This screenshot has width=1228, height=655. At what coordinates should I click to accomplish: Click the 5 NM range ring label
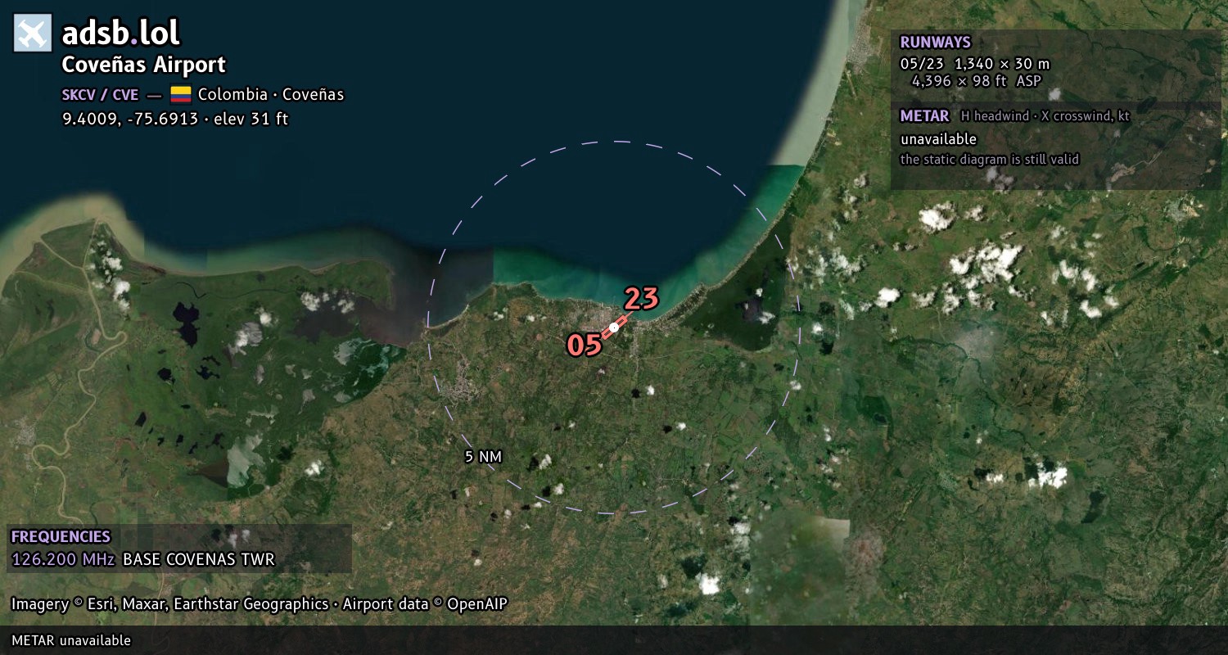pyautogui.click(x=483, y=457)
